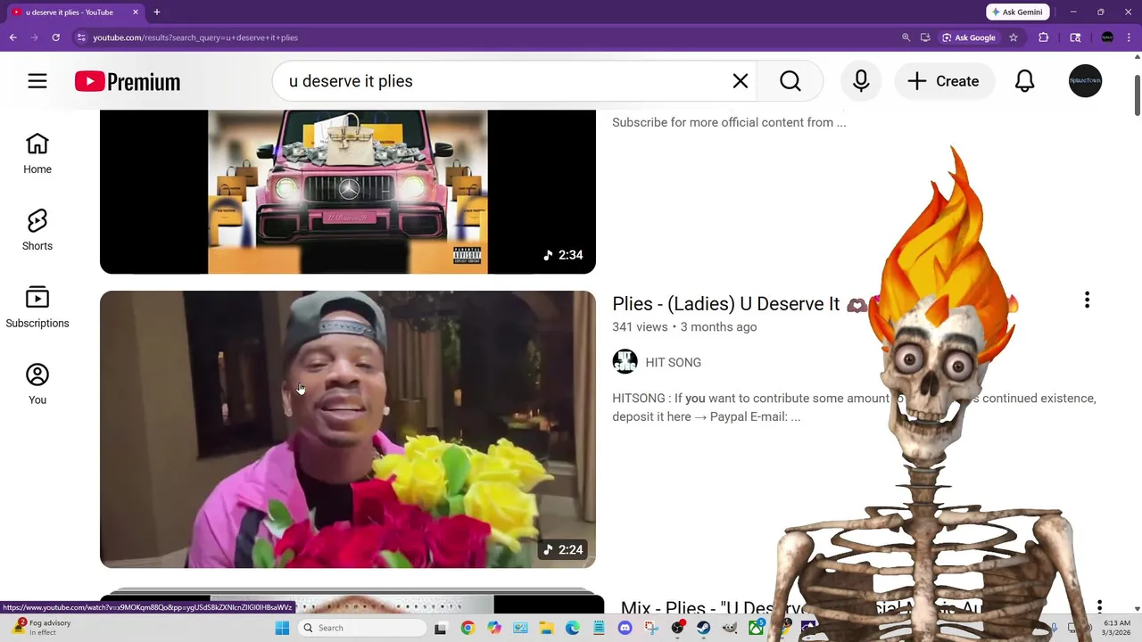Viewport: 1142px width, 642px height.
Task: Click the HIT SONG channel avatar
Action: 625,362
